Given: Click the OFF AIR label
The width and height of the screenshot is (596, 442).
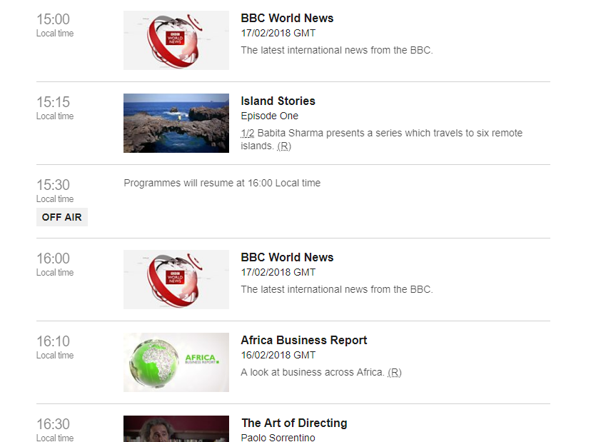Looking at the screenshot, I should (x=62, y=217).
